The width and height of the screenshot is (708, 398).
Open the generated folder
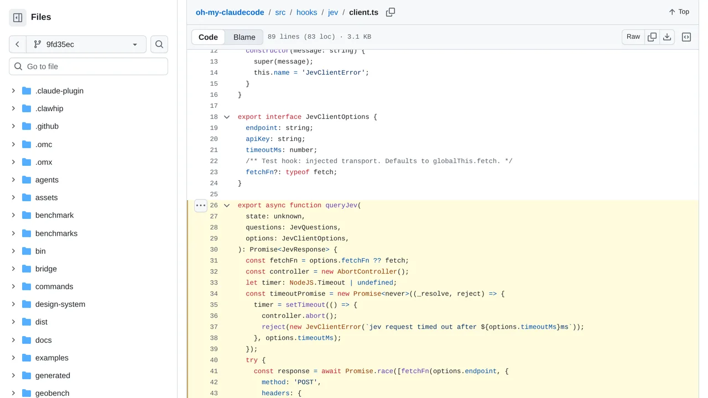(x=53, y=375)
